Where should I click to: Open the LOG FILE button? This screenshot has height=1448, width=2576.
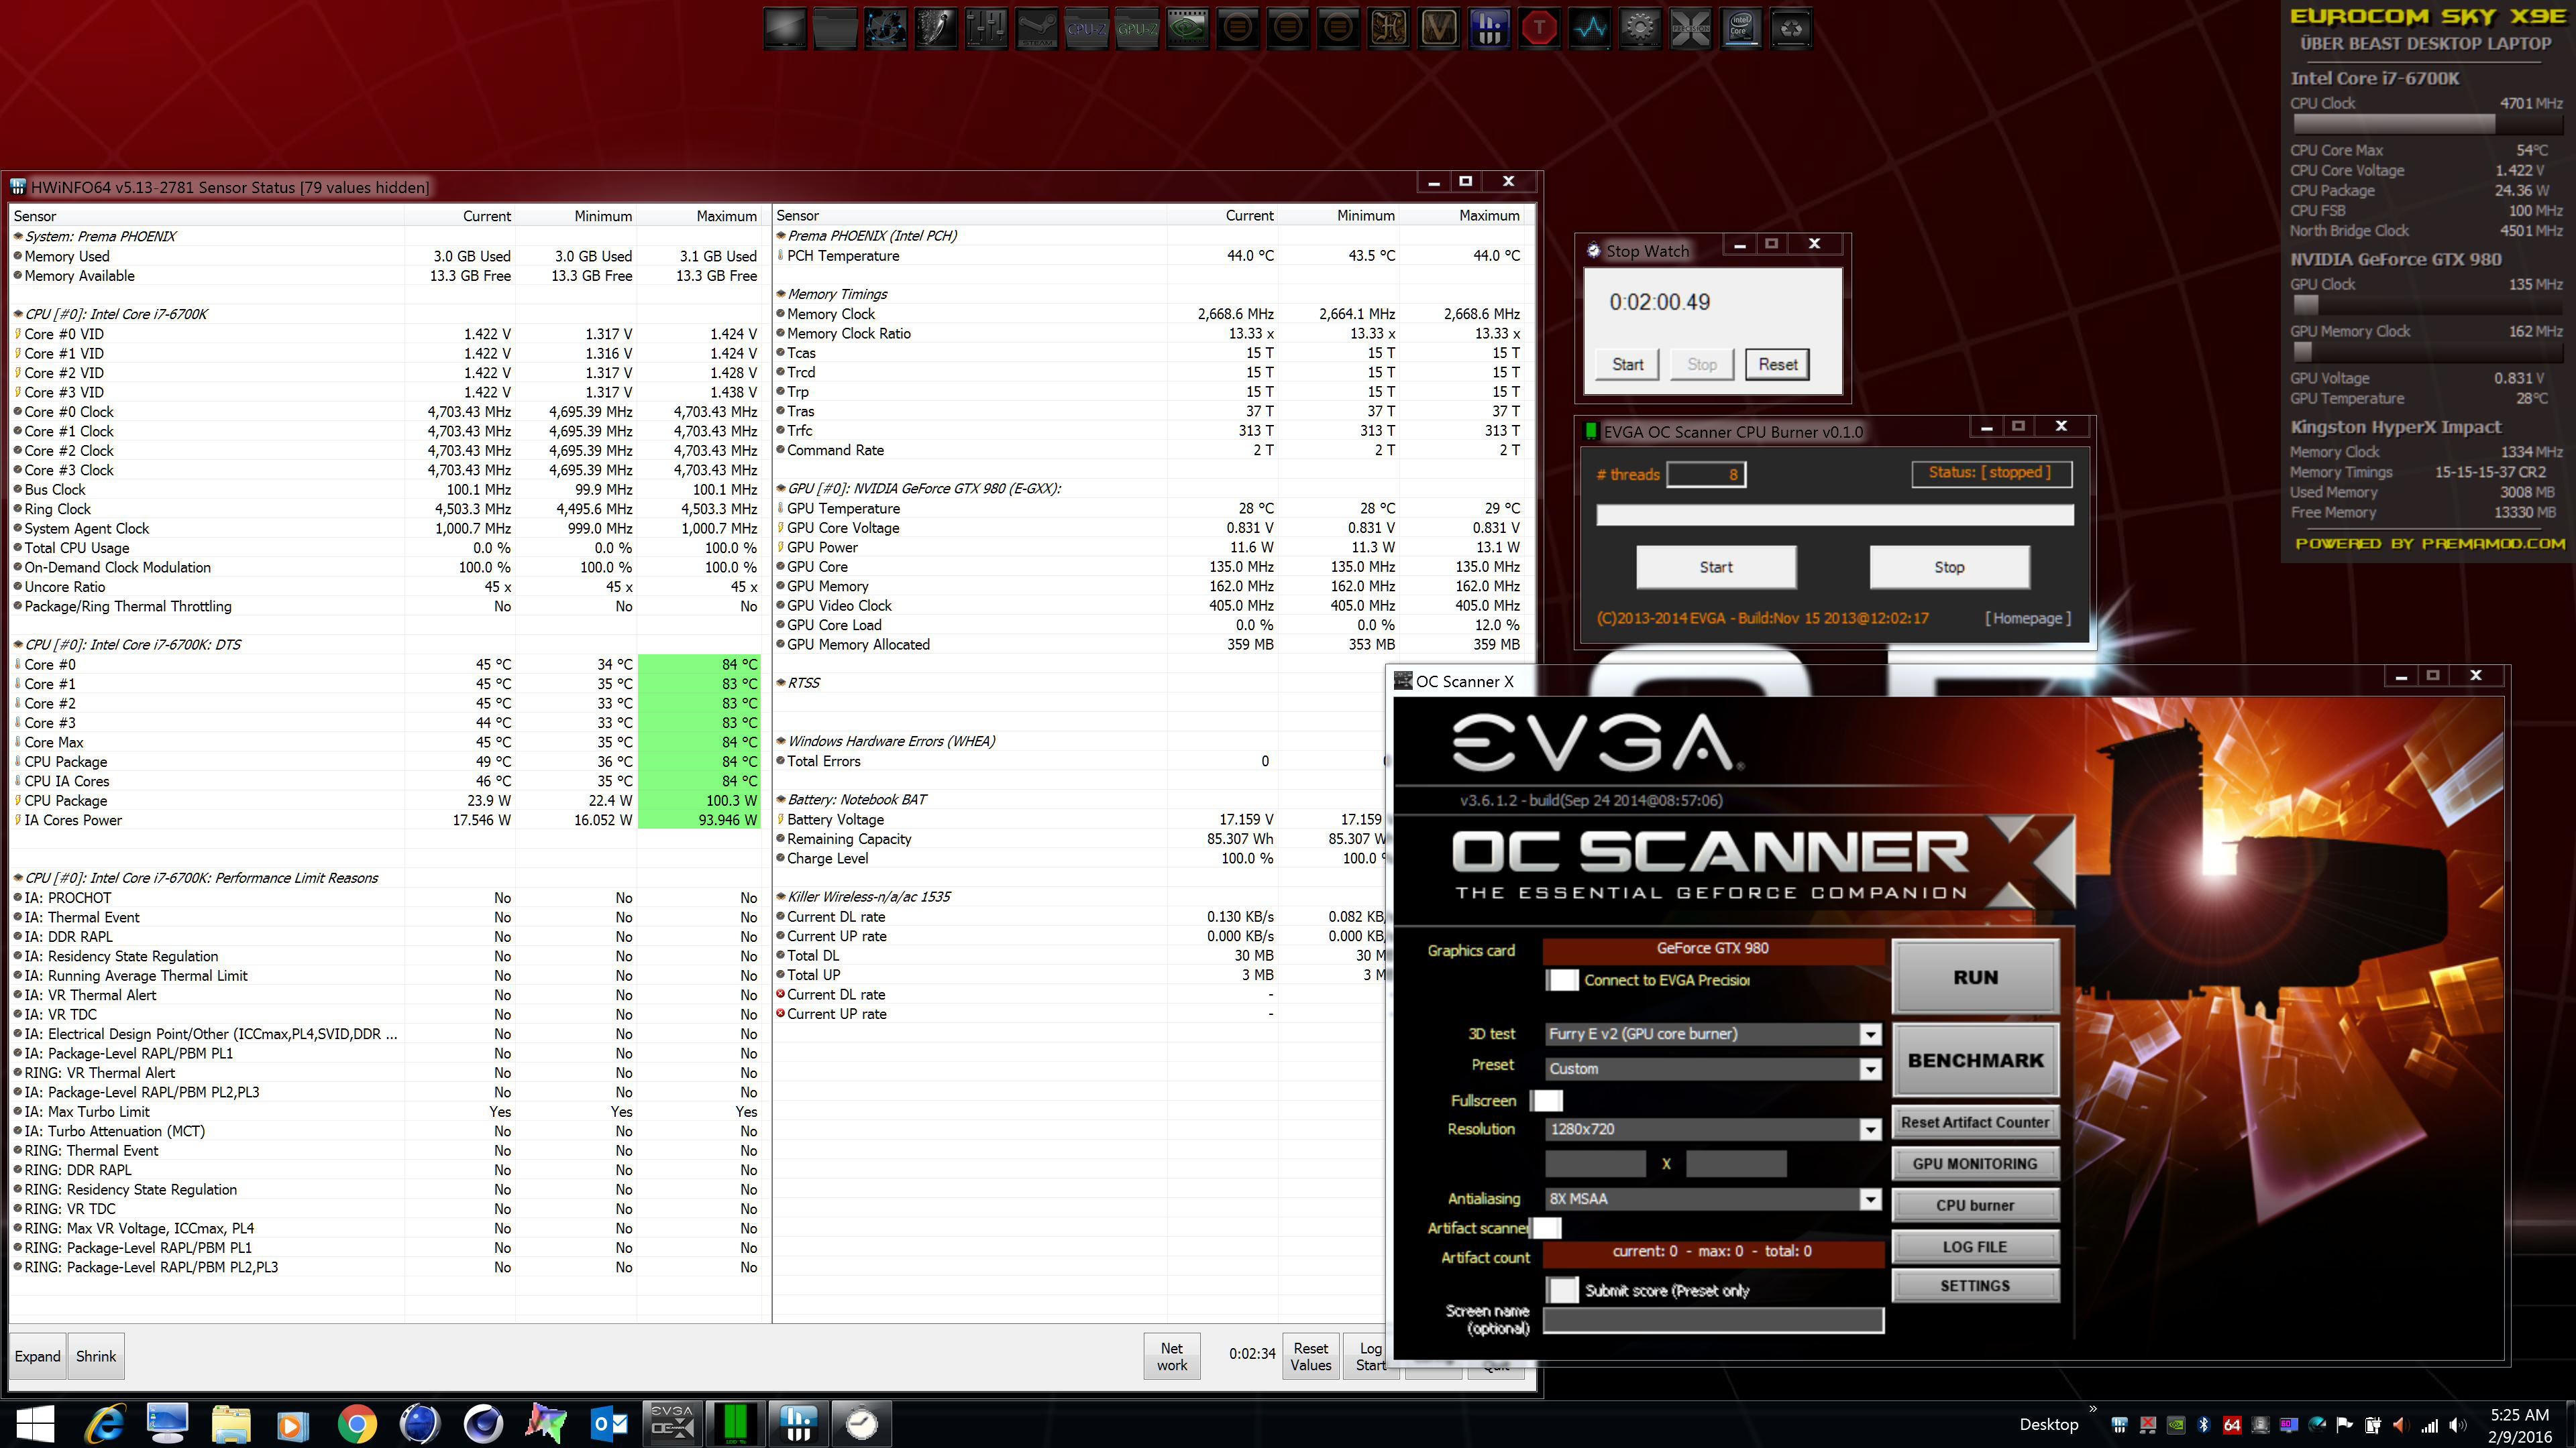pos(1975,1247)
